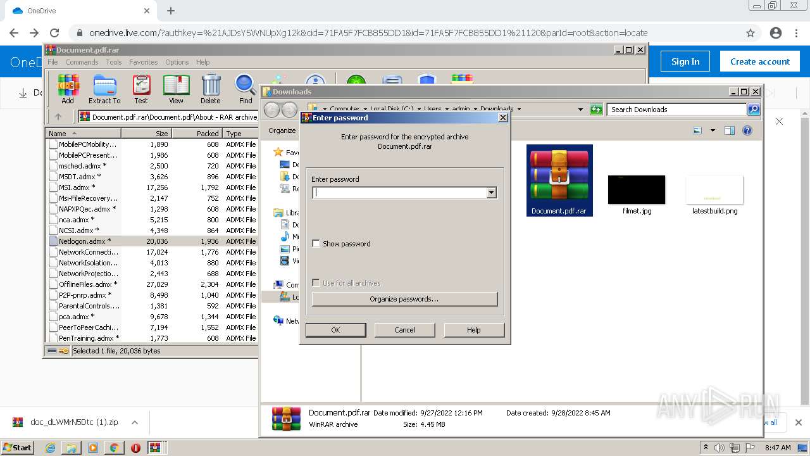Click Internet Explorer taskbar icon
810x456 pixels.
coord(50,448)
